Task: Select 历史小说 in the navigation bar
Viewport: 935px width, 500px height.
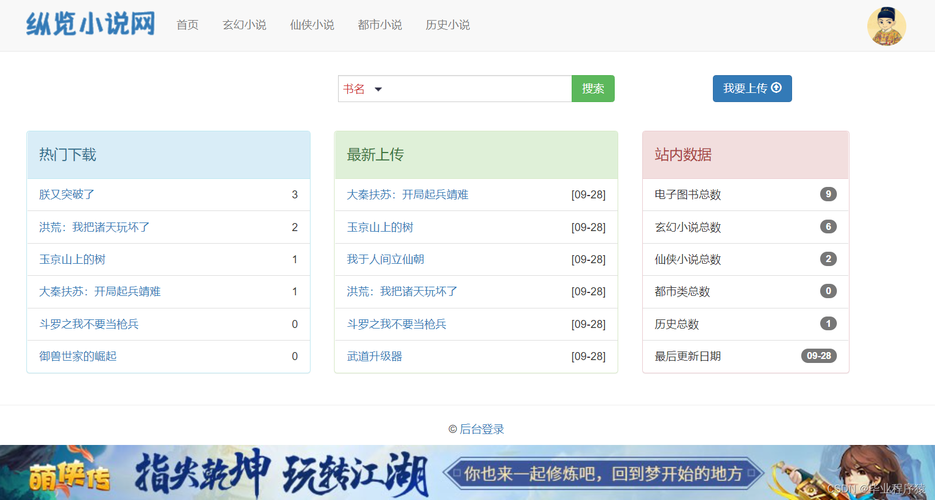Action: [x=448, y=25]
